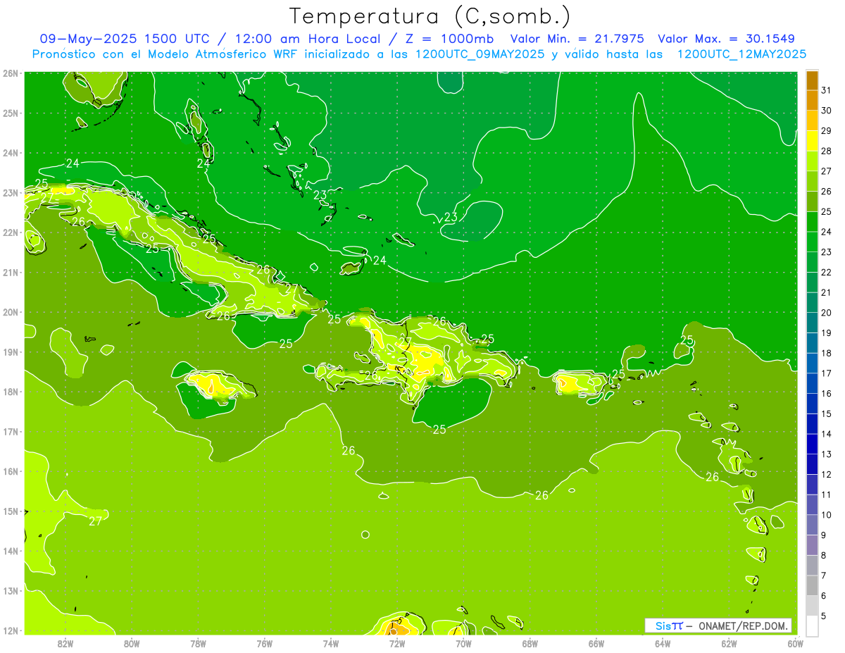
Task: Click the 72W longitude label
Action: click(397, 643)
